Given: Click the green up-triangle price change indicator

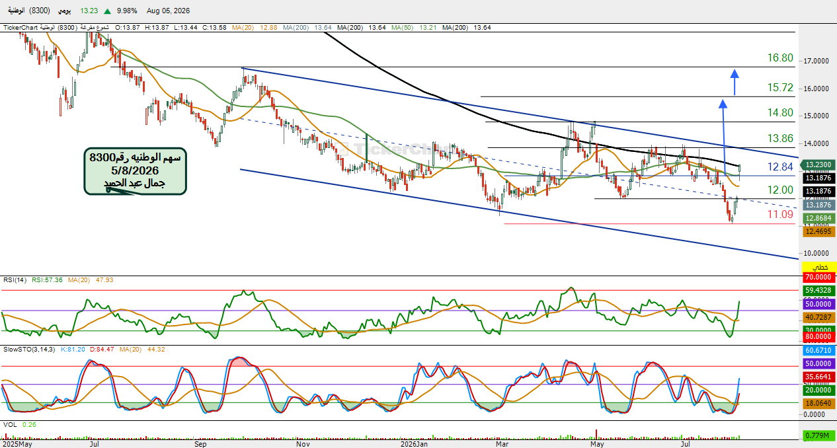Looking at the screenshot, I should 107,11.
